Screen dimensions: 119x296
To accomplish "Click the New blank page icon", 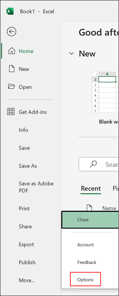I will pos(12,69).
